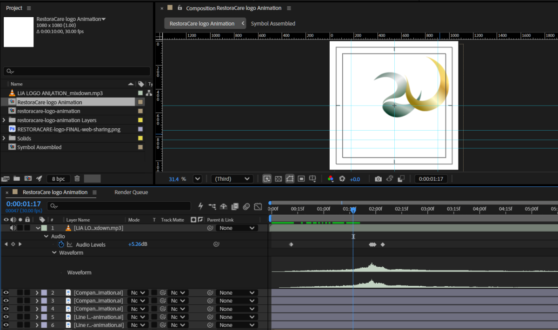The height and width of the screenshot is (330, 558).
Task: Click the reset exposure aperture icon
Action: pos(342,179)
